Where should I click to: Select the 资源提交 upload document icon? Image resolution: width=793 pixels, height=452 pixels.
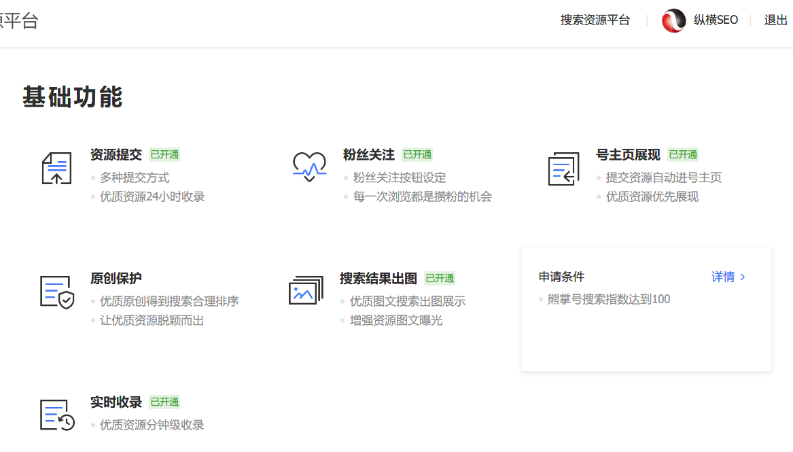(56, 169)
